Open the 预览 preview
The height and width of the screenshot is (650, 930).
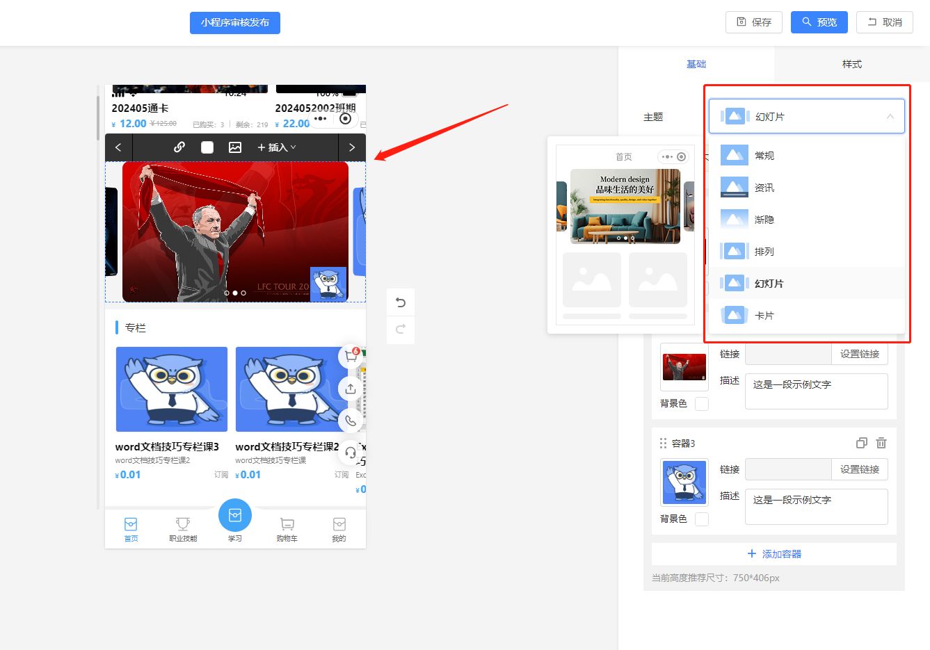coord(819,22)
